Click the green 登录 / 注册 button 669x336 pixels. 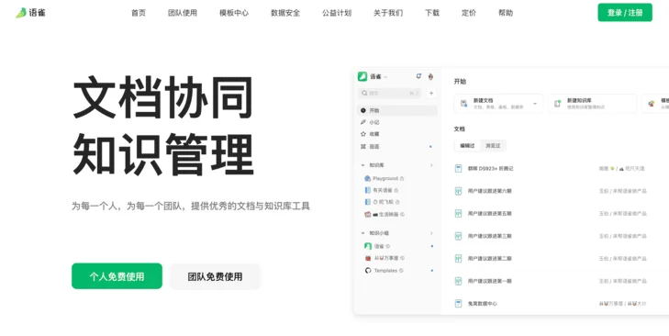(625, 12)
